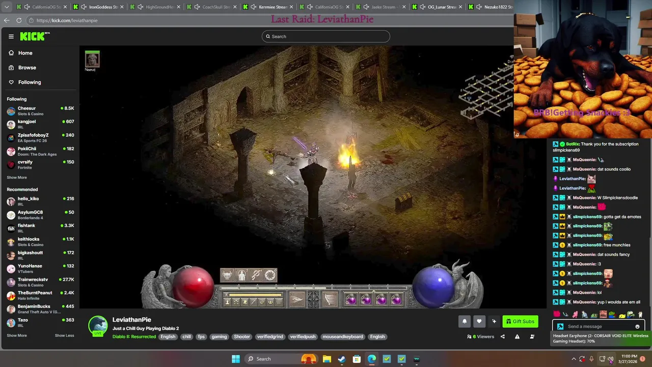Image resolution: width=652 pixels, height=367 pixels.
Task: Click the sparkle icon beside Gift Subs
Action: point(494,321)
